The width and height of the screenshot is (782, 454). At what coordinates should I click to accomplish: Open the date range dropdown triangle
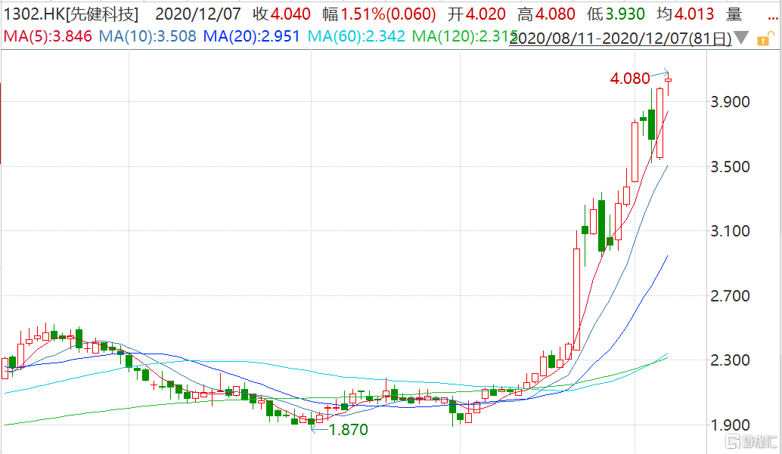[x=741, y=39]
